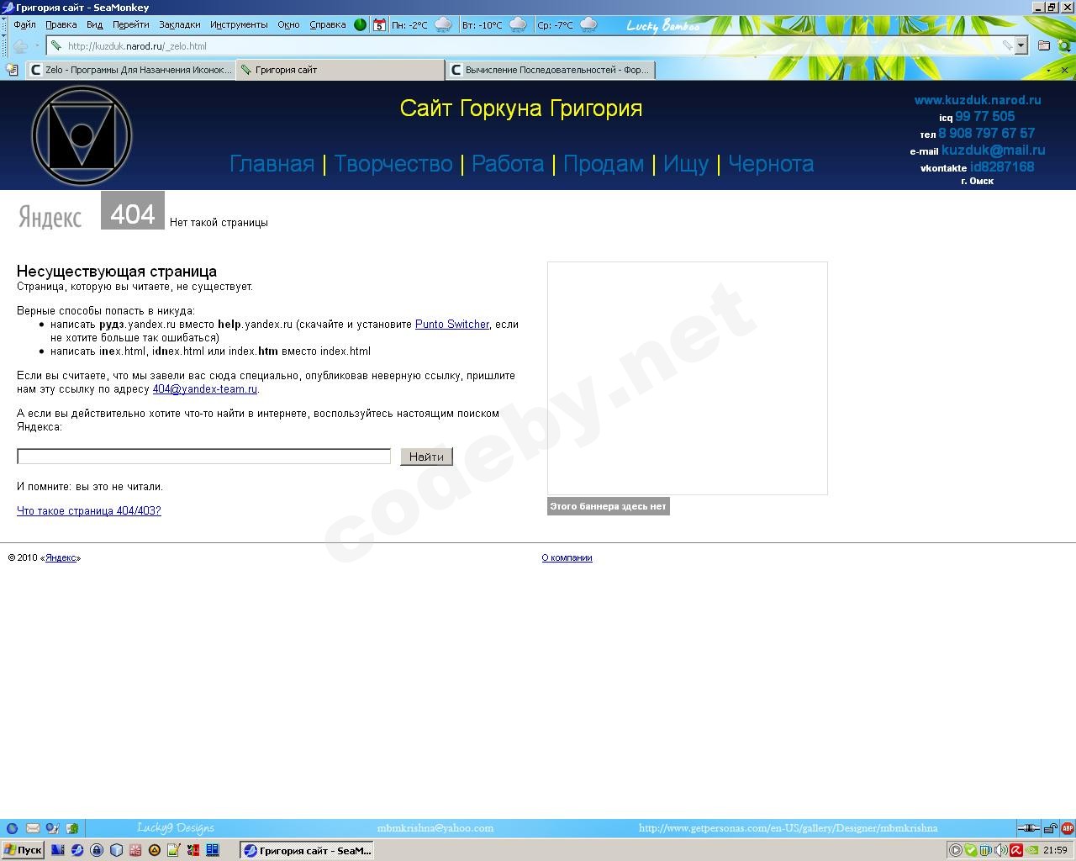
Task: Click the blue cube quick launch icon
Action: (116, 850)
